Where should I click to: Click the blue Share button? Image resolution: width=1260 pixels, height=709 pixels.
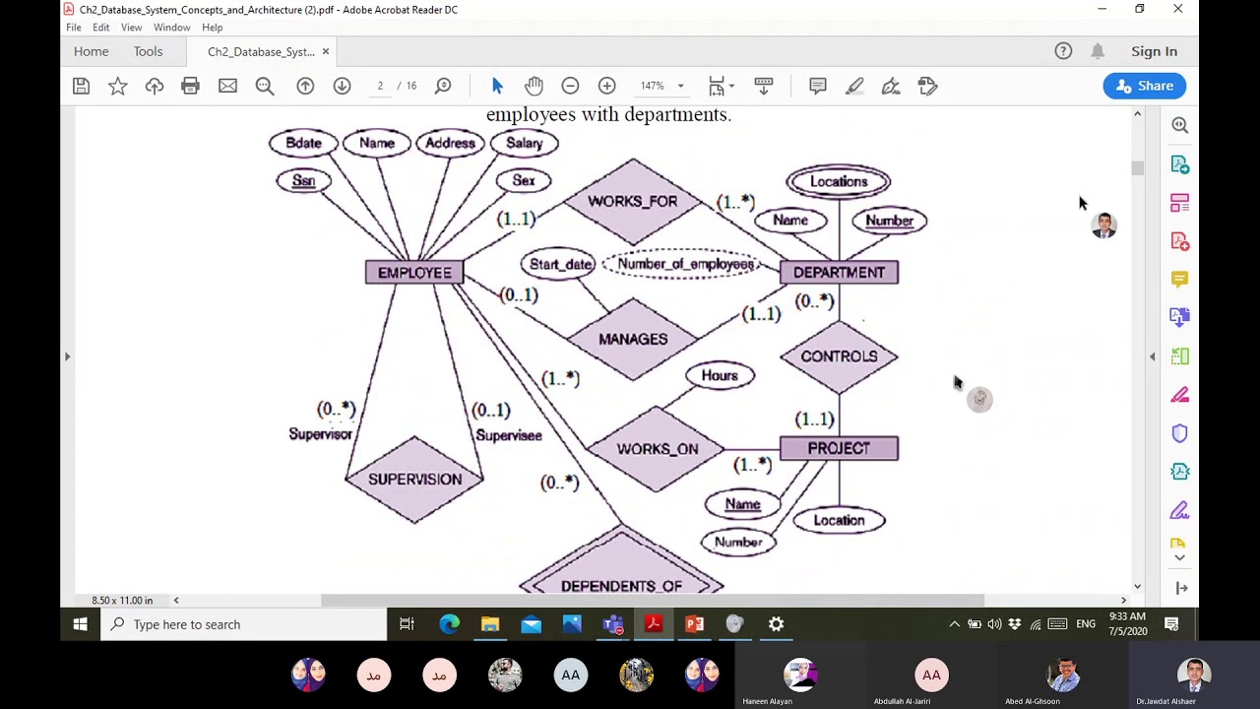pyautogui.click(x=1145, y=86)
